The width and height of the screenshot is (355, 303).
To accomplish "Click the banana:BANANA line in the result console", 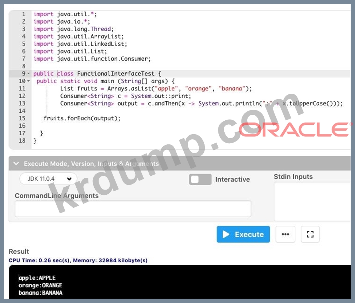I will tap(41, 293).
